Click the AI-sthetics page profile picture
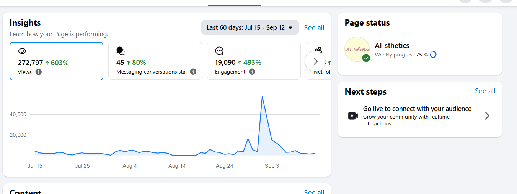 [357, 49]
